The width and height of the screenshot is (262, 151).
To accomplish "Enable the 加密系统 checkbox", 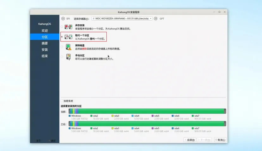I will pos(62,101).
